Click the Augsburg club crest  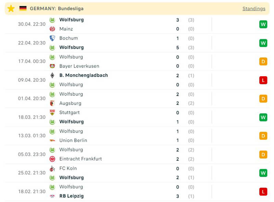tap(52, 103)
